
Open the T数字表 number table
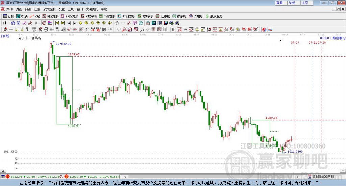[145, 16]
